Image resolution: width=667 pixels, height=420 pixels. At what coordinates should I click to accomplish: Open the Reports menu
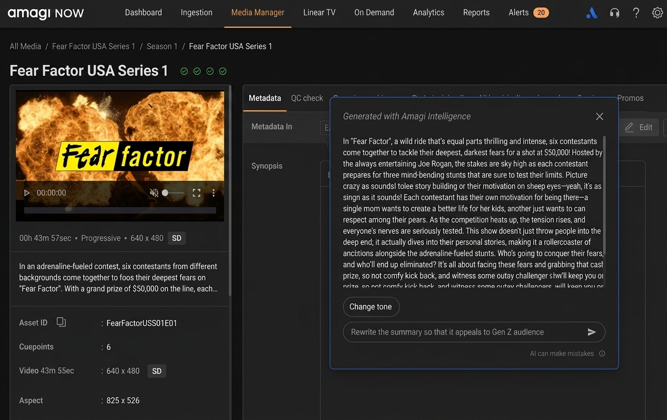(476, 13)
